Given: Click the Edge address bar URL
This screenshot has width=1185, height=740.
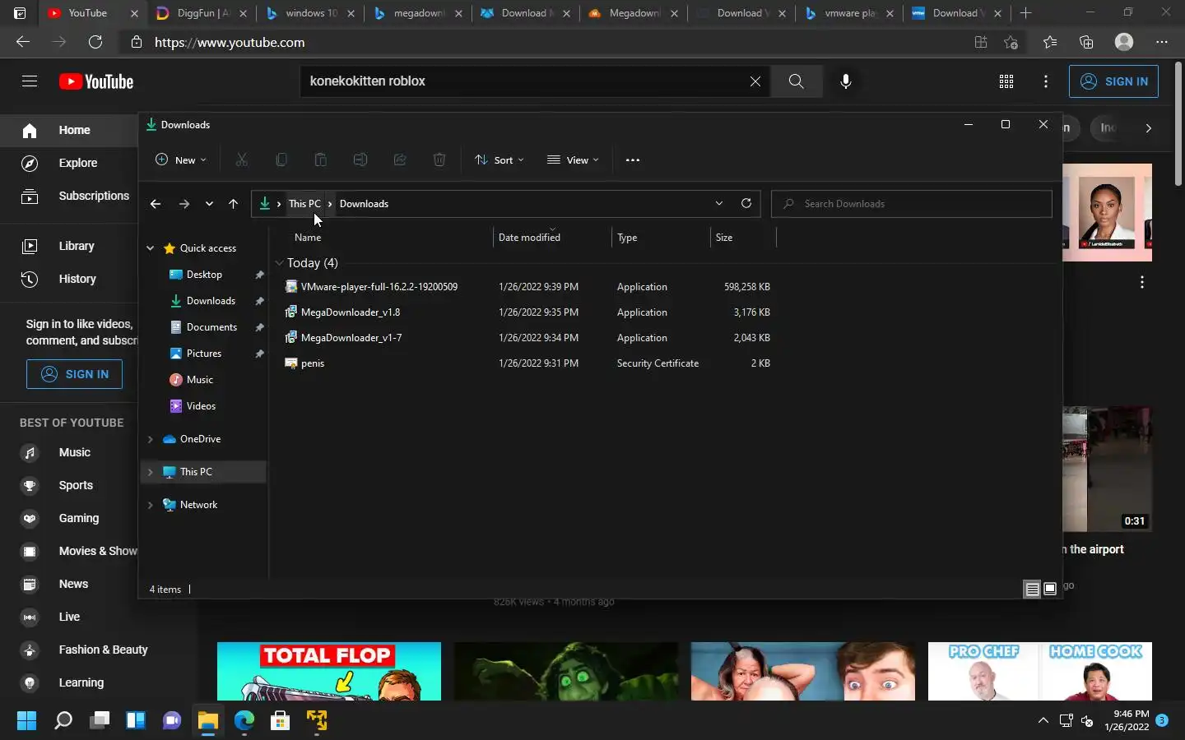Looking at the screenshot, I should 230,42.
